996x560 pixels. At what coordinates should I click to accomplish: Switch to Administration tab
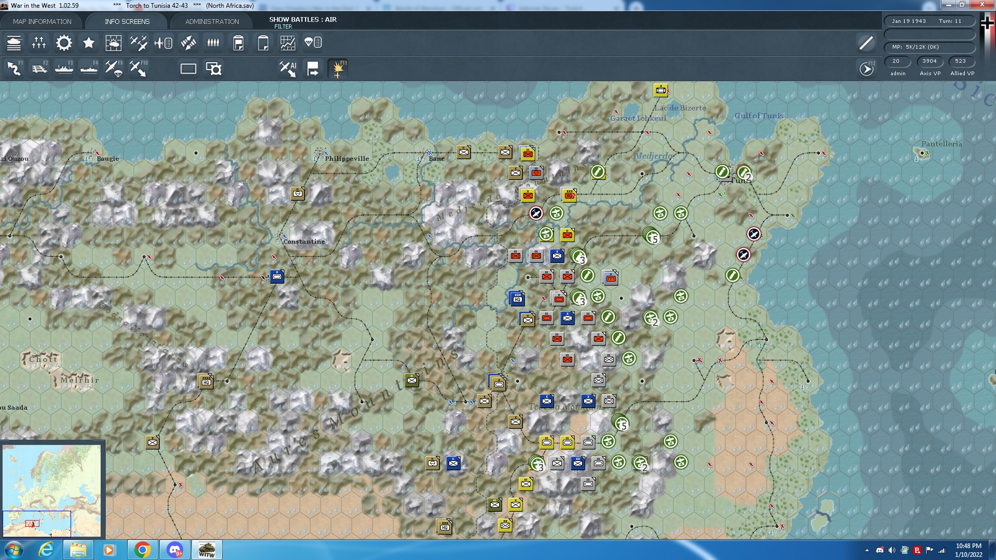tap(212, 21)
